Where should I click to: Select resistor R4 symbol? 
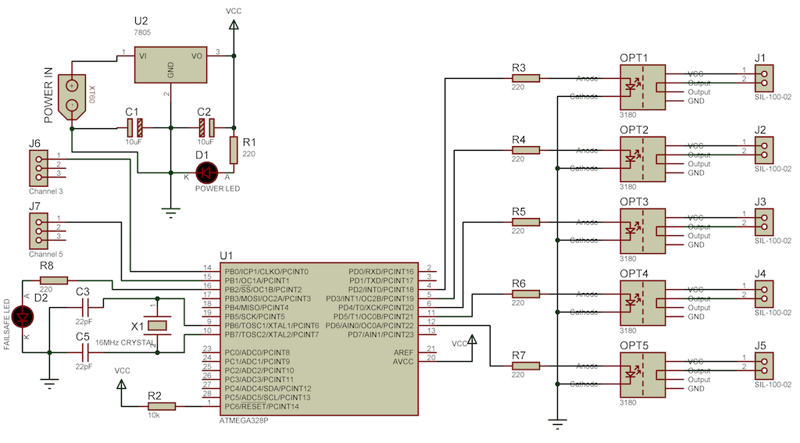(x=526, y=150)
